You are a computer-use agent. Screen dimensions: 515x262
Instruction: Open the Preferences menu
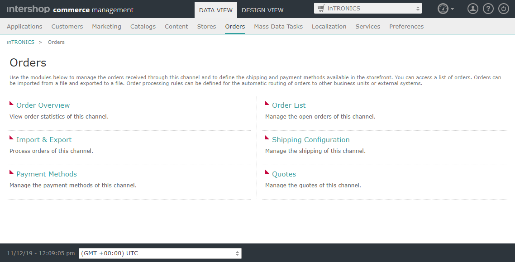(x=406, y=26)
